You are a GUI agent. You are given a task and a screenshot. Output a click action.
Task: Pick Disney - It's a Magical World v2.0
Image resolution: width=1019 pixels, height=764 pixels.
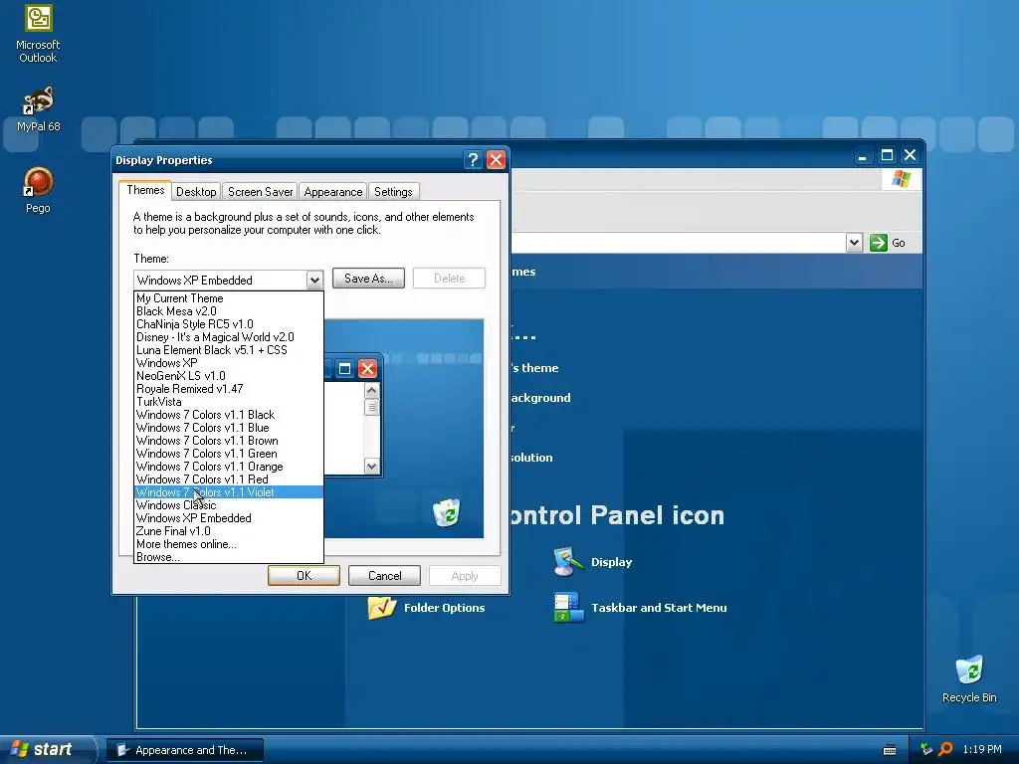[x=229, y=337]
